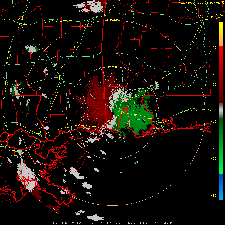225x225 pixels.
Task: Select the -50 value on velocity scale
Action: click(214, 159)
